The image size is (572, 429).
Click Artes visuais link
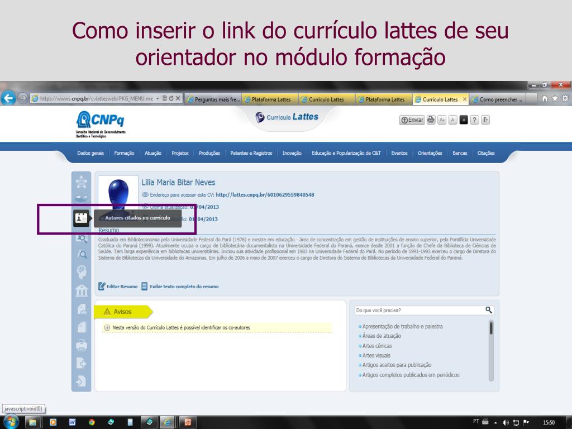click(x=376, y=355)
